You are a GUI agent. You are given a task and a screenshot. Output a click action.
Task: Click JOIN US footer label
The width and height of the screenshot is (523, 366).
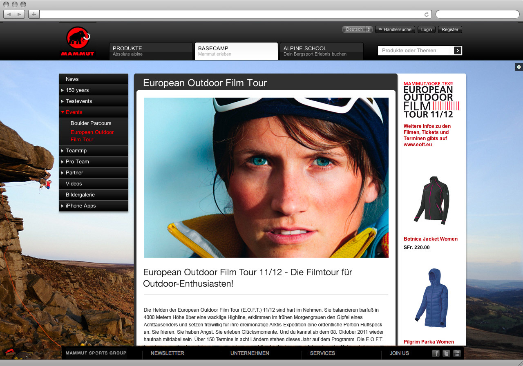[399, 353]
